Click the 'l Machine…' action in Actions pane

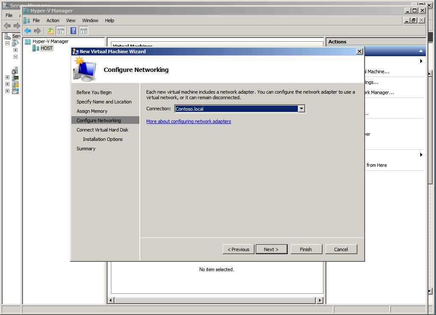tap(377, 72)
